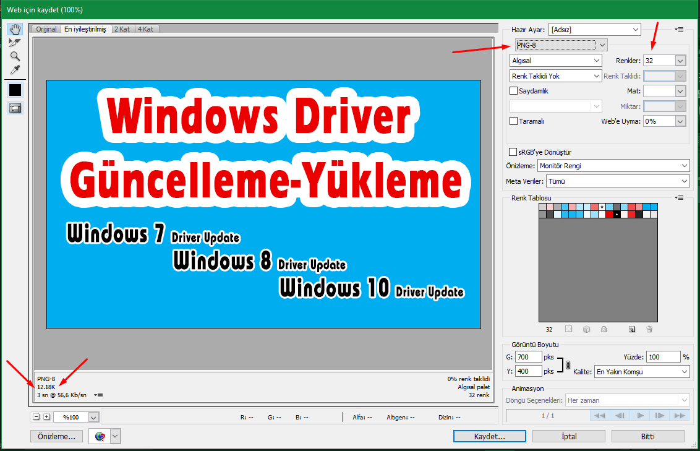The width and height of the screenshot is (700, 451).
Task: Click the web-shift cube icon under color table
Action: (586, 329)
